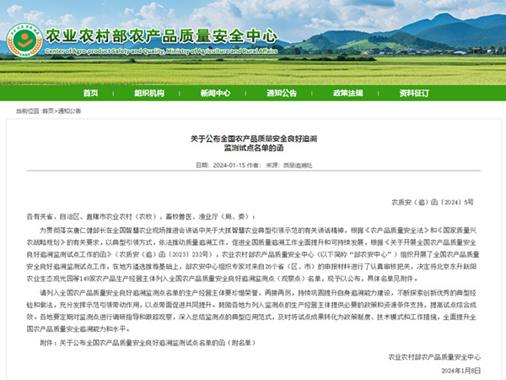Select 通知公告 in the navigation bar
506x380 pixels.
coord(281,93)
